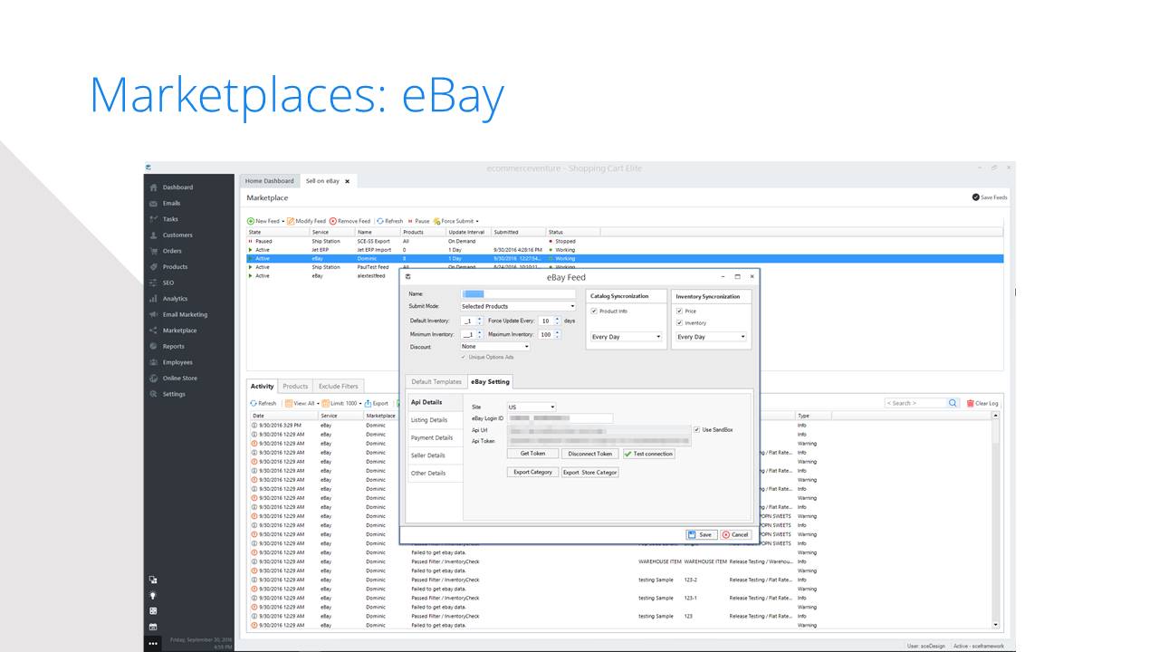This screenshot has width=1159, height=652.
Task: Click the feed Name input field
Action: pyautogui.click(x=518, y=294)
